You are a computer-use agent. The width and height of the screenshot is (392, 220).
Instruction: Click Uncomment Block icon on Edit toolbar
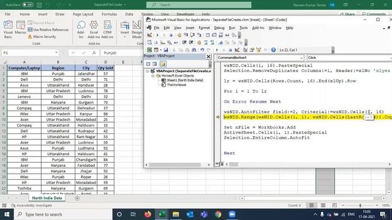(x=213, y=42)
